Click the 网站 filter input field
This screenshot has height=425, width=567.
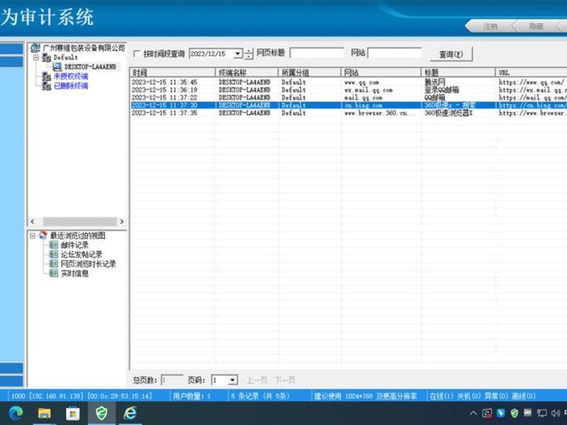pos(395,53)
